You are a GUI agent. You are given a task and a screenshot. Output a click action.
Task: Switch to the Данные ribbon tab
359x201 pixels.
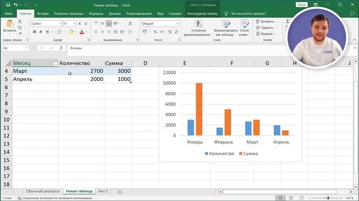(114, 13)
